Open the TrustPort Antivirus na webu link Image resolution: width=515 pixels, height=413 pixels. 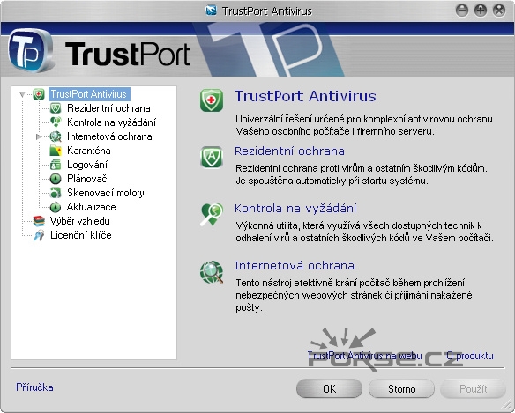pos(364,356)
